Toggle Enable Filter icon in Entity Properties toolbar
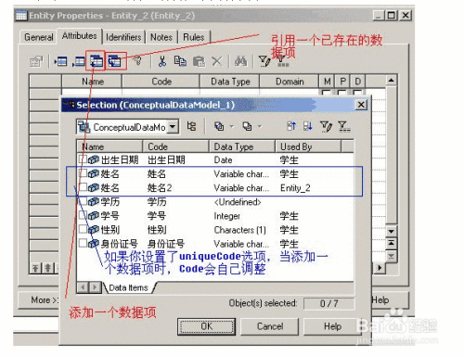464x356 pixels. (x=282, y=61)
